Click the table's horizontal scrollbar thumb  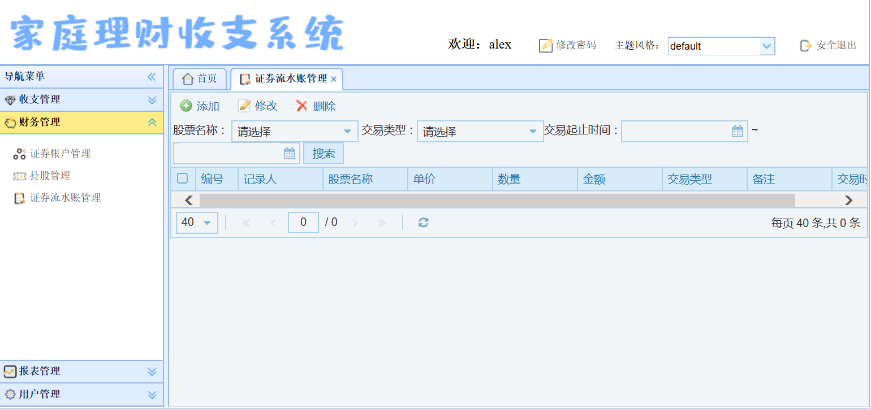click(497, 200)
